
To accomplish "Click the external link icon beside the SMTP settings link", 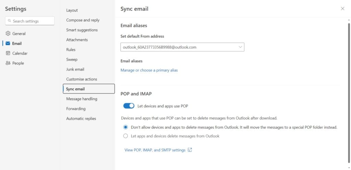I will click(x=190, y=150).
